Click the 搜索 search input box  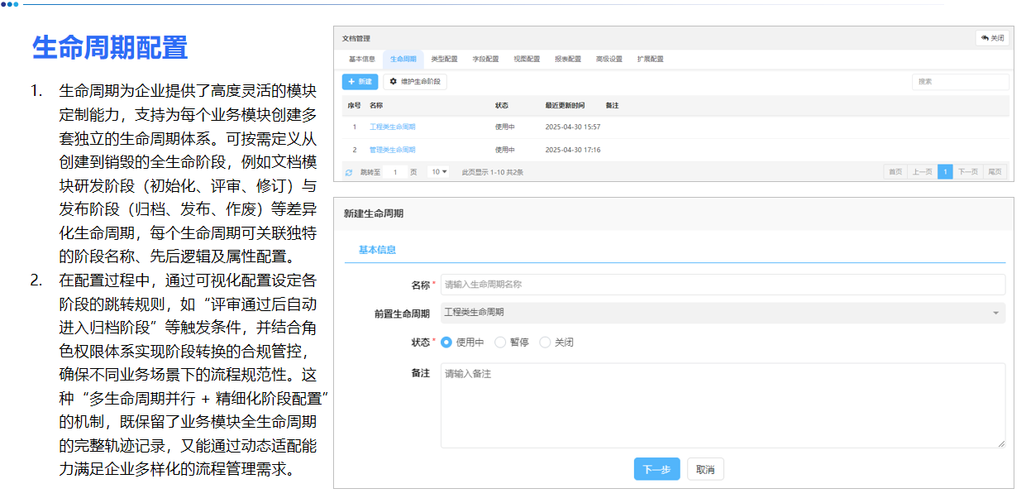(x=960, y=81)
